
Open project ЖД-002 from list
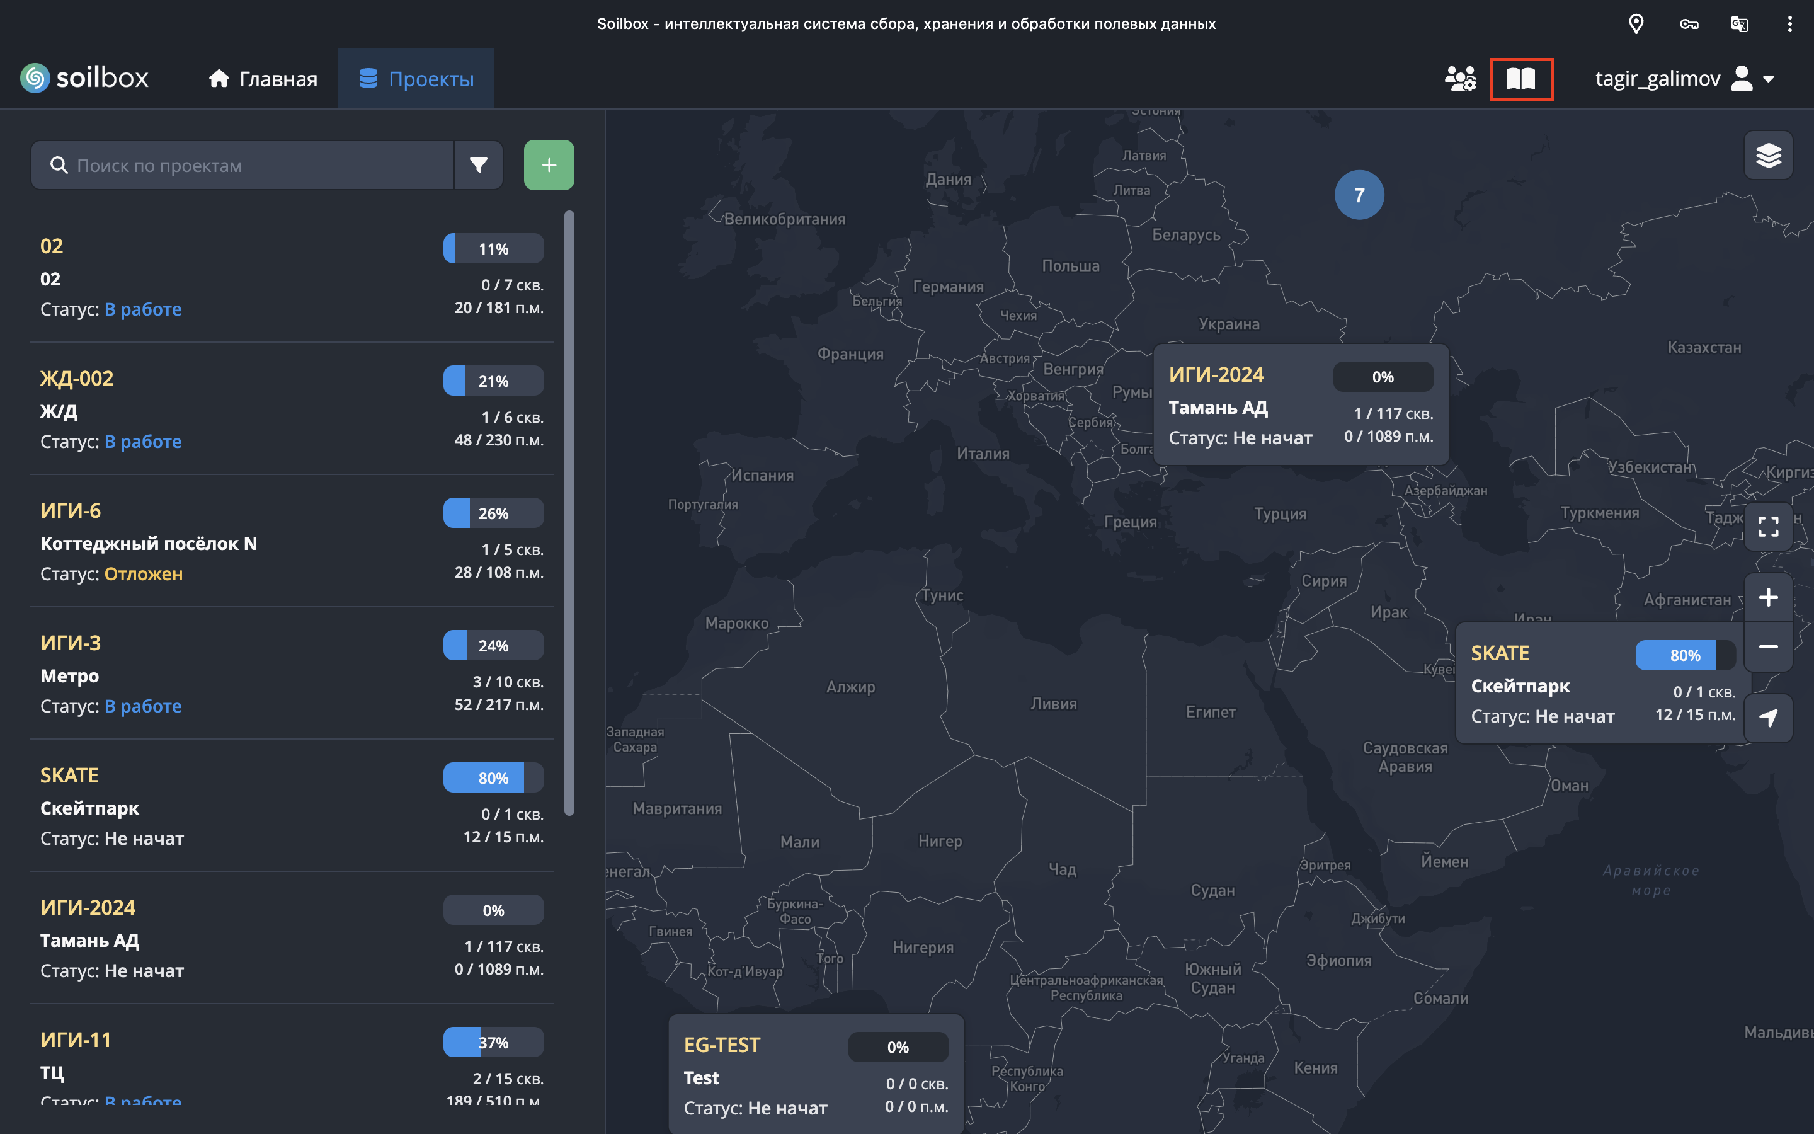pyautogui.click(x=76, y=379)
